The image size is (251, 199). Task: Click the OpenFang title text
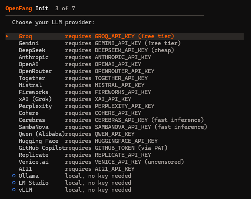(19, 8)
